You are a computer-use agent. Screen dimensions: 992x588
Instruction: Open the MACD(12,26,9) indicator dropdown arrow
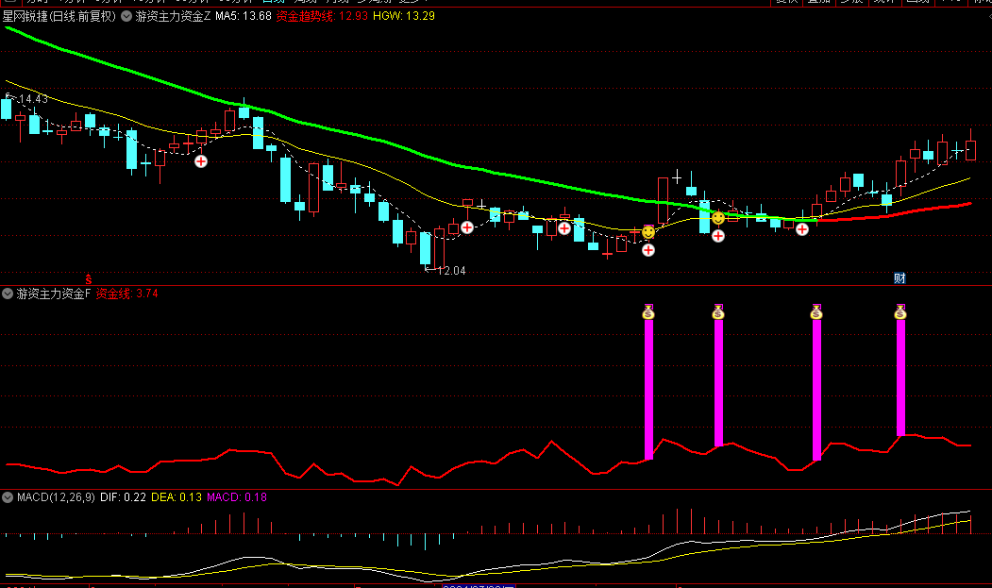tap(8, 497)
